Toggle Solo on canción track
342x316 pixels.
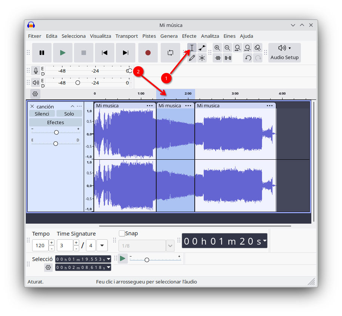69,114
